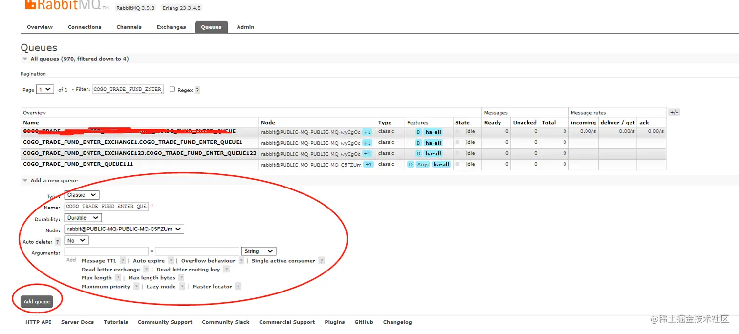
Task: Click the Lazy mode argument shortcut
Action: [161, 287]
